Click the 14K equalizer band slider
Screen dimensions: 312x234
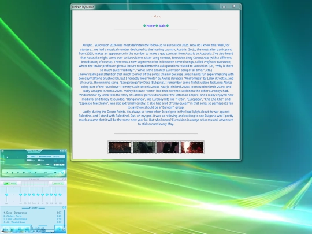[x=55, y=194]
